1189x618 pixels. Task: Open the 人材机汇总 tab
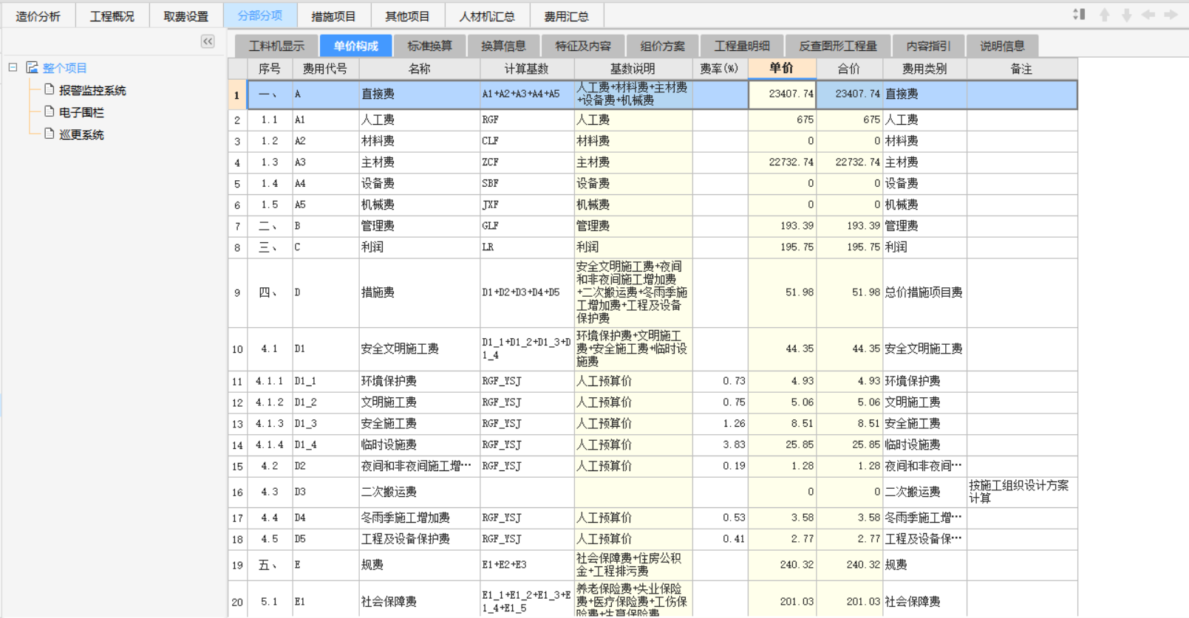(x=487, y=16)
